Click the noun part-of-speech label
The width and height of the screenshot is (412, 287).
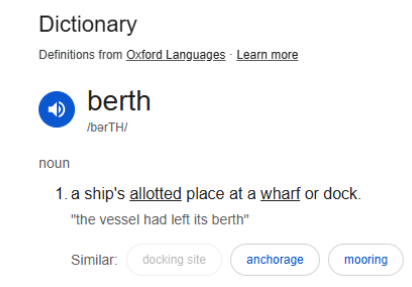[54, 163]
